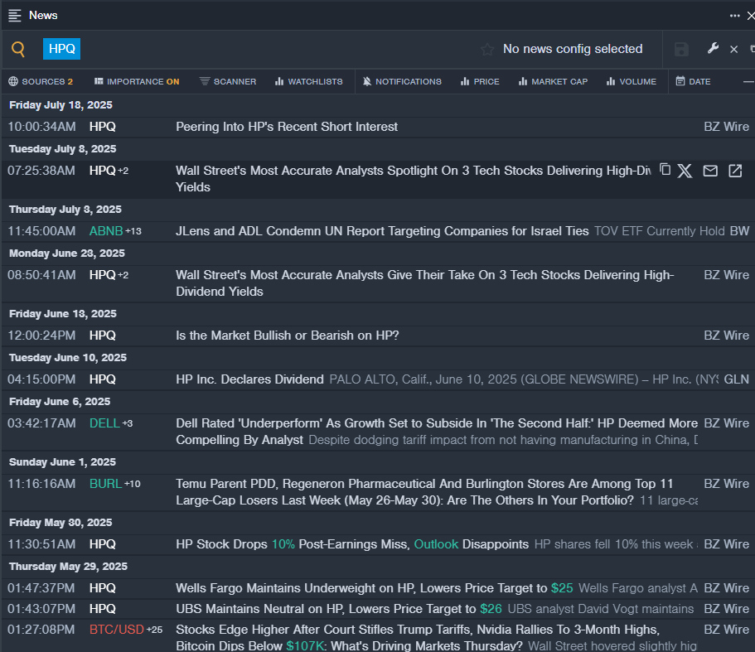Star the news config as favorite
Screen dimensions: 755x652
[x=486, y=49]
